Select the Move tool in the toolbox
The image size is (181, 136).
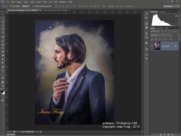pos(3,14)
